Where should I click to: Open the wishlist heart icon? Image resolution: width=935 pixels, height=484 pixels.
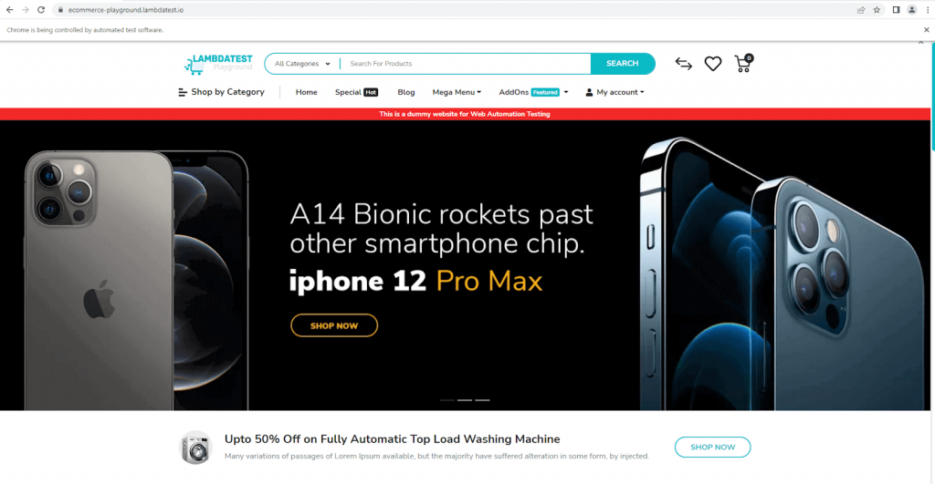pos(712,64)
